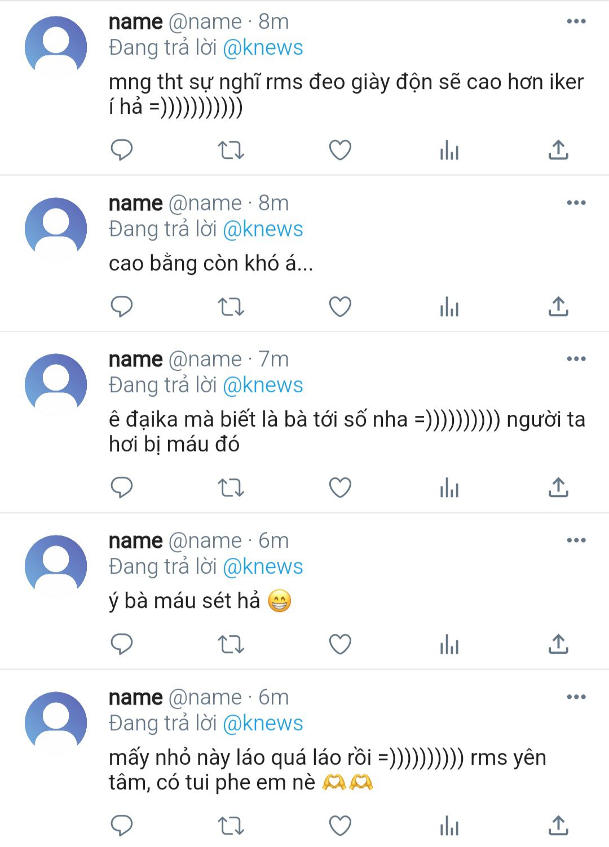
Task: Reply to the 'giày độn' tweet
Action: coord(121,150)
